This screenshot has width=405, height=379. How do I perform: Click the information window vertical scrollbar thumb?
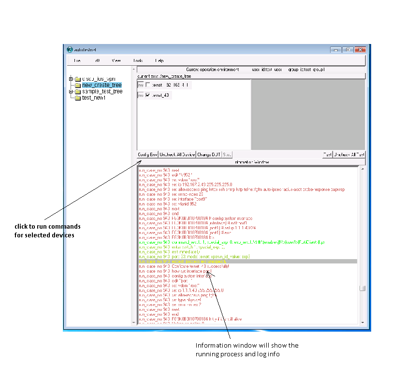pos(362,289)
